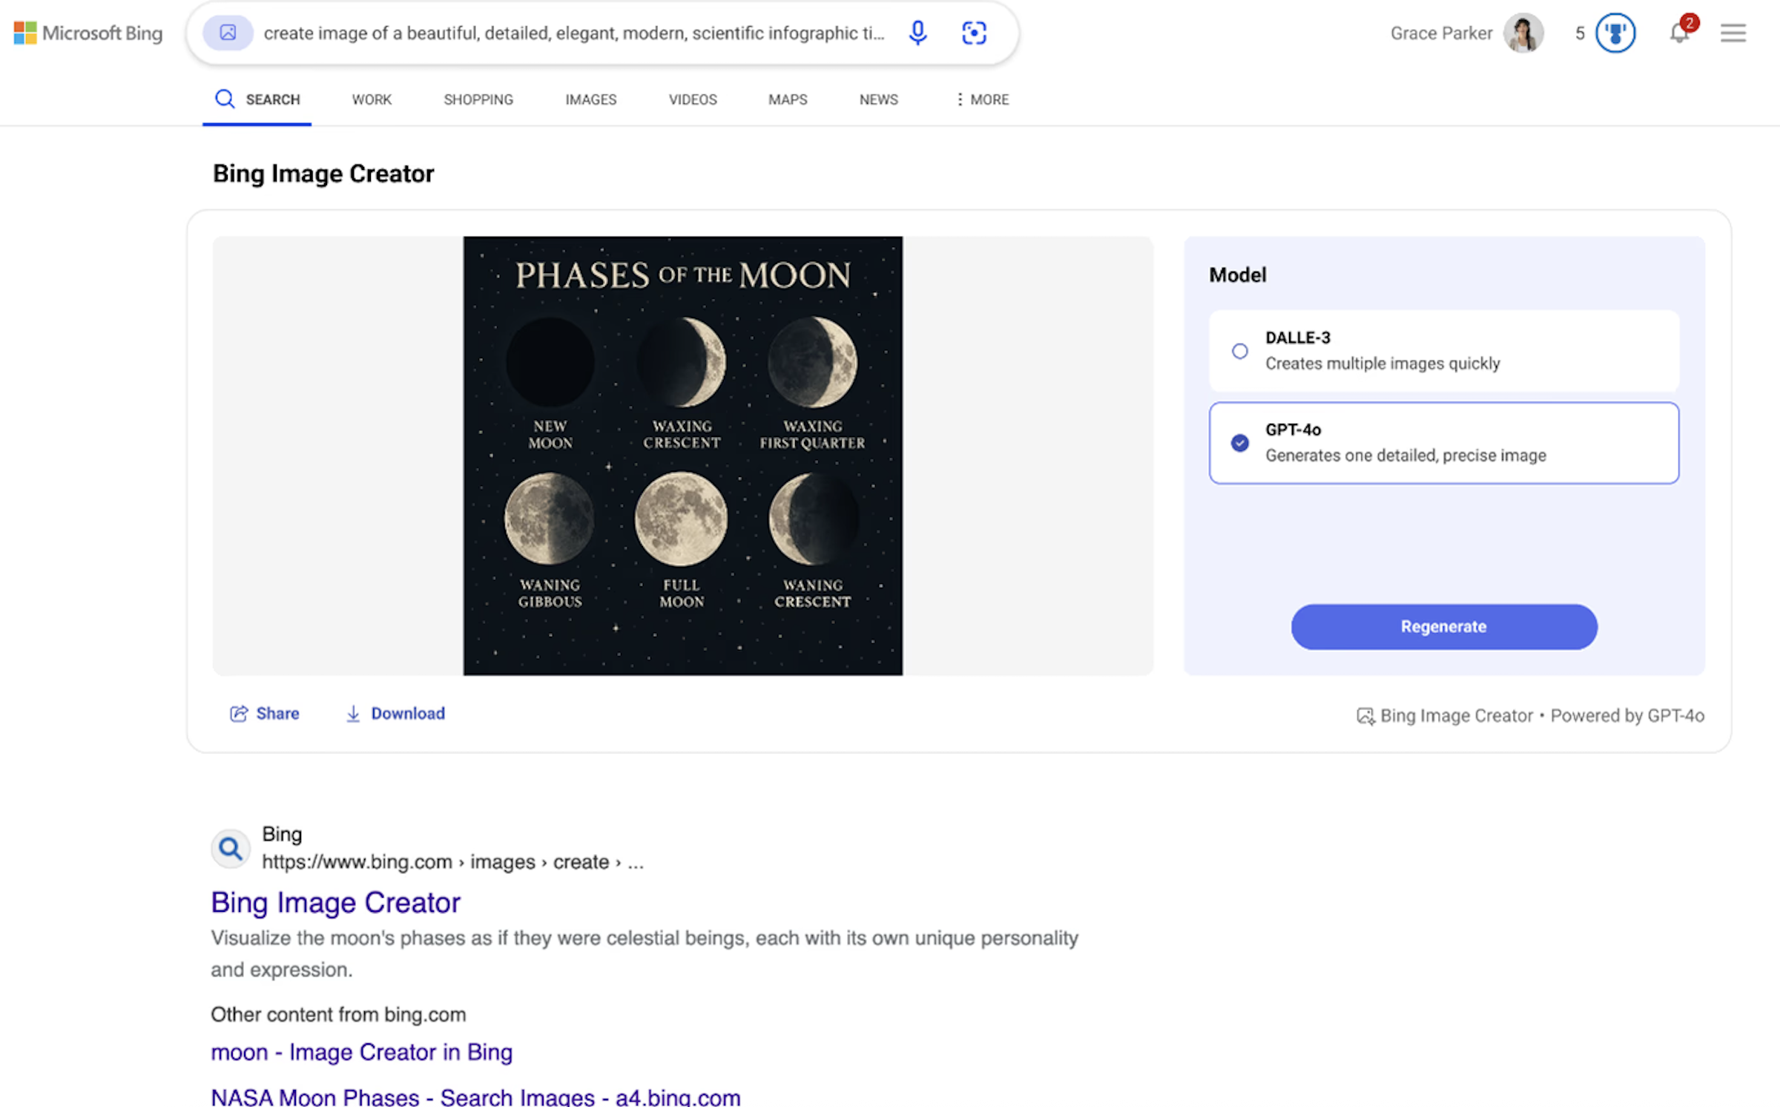This screenshot has width=1780, height=1107.
Task: Click the rewards trophy icon
Action: coord(1615,33)
